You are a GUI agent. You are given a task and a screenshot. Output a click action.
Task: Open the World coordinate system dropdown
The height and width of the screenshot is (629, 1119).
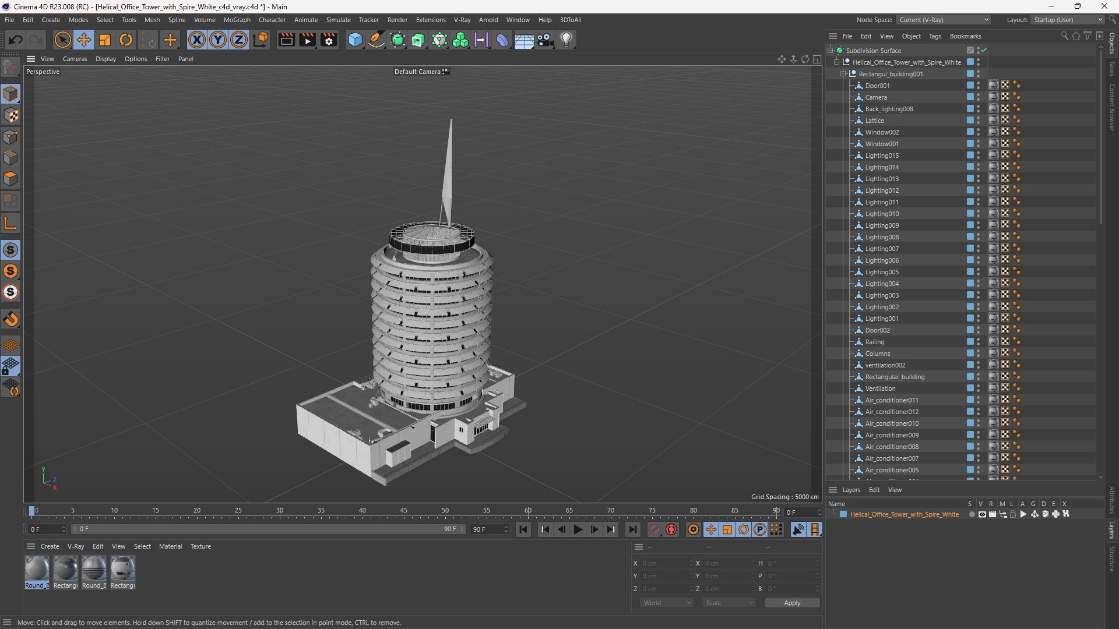tap(667, 603)
